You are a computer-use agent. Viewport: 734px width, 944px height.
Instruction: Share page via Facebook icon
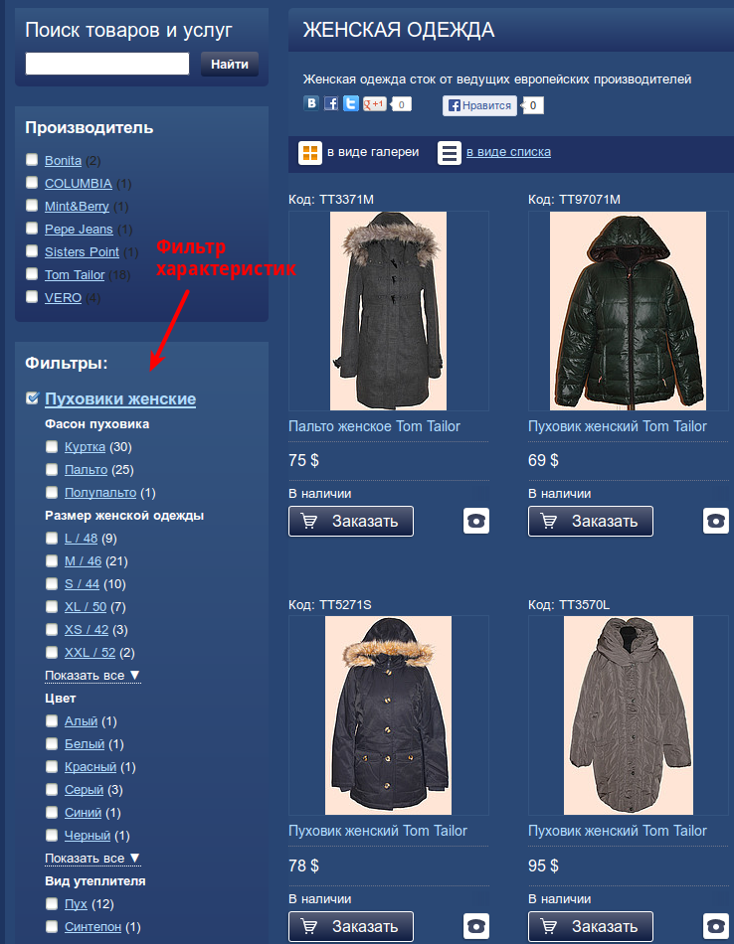pyautogui.click(x=331, y=103)
